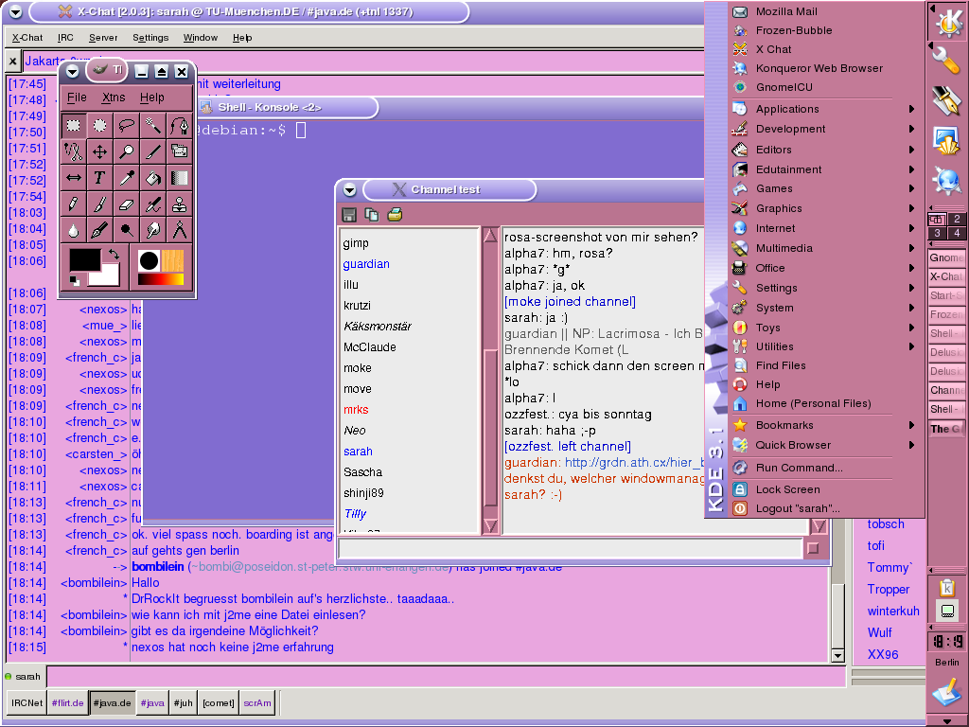969x727 pixels.
Task: Open the active pattern selector in GIMP
Action: coord(172,261)
